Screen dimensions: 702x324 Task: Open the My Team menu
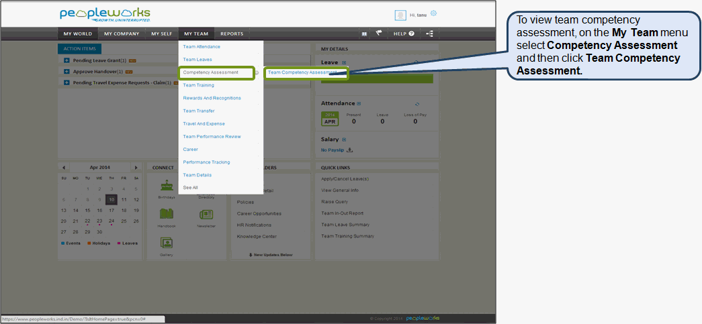(196, 34)
